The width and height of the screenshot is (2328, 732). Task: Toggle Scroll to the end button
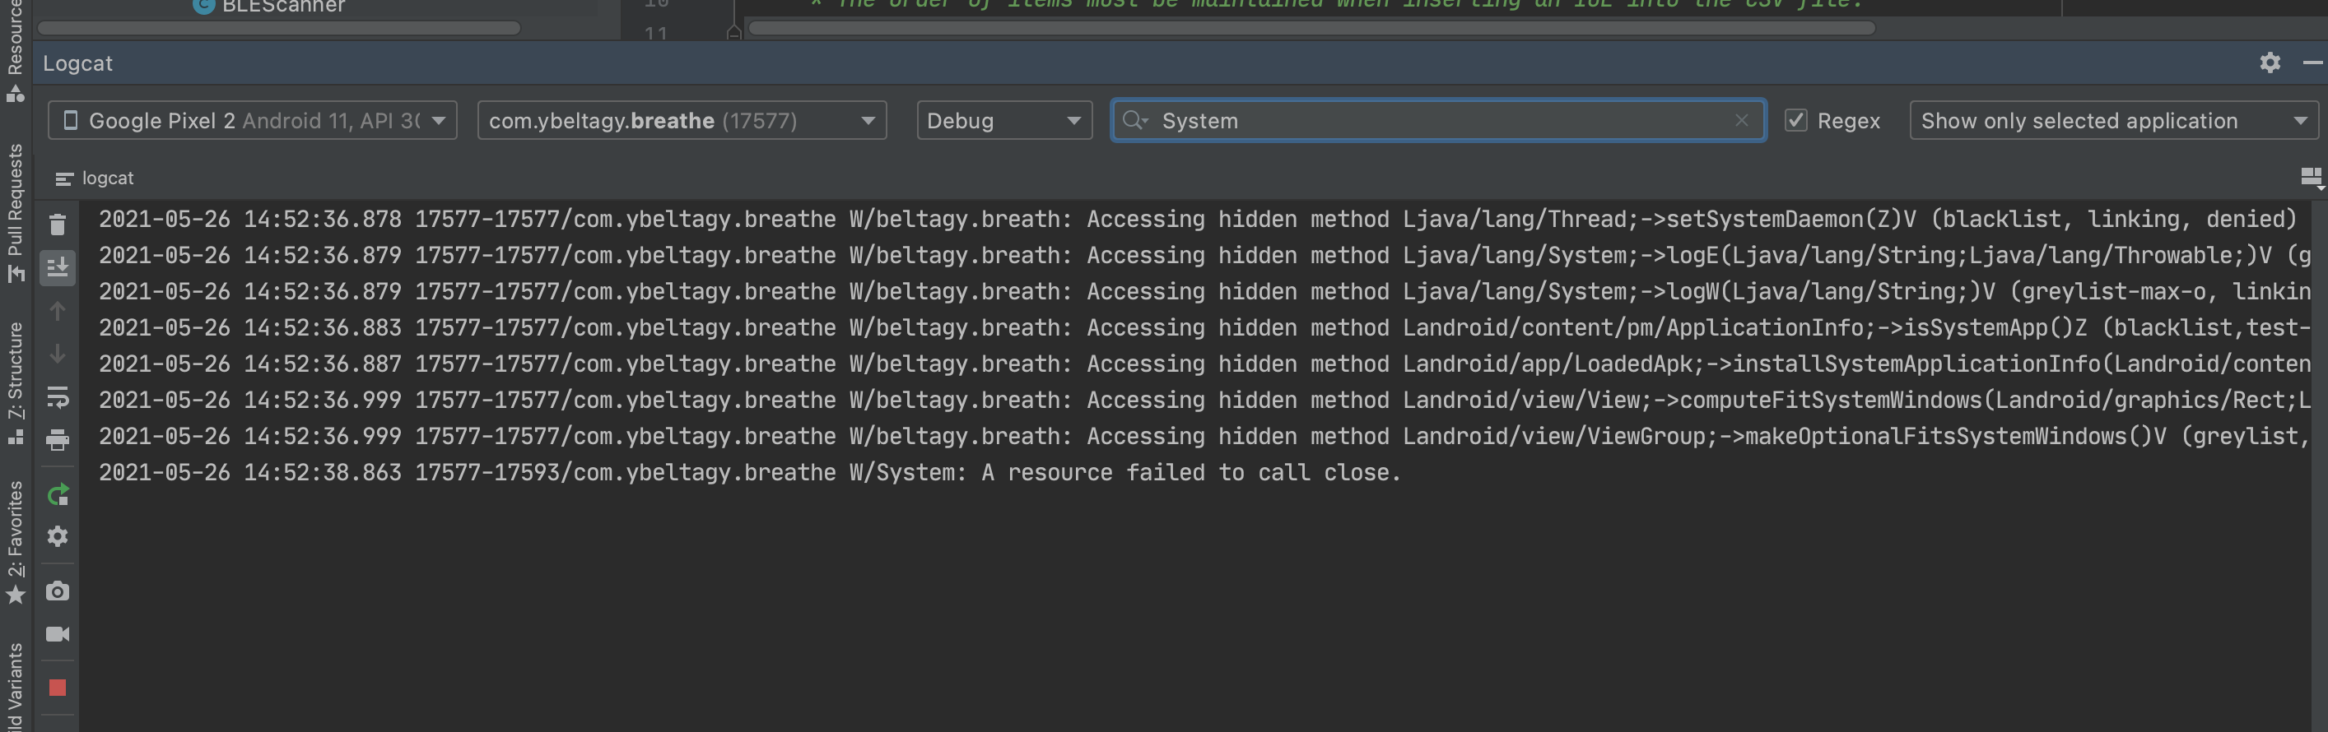click(58, 267)
